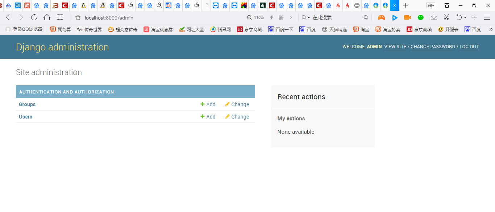The height and width of the screenshot is (212, 495).
Task: Open the 聚划算 bookmark
Action: (x=61, y=29)
